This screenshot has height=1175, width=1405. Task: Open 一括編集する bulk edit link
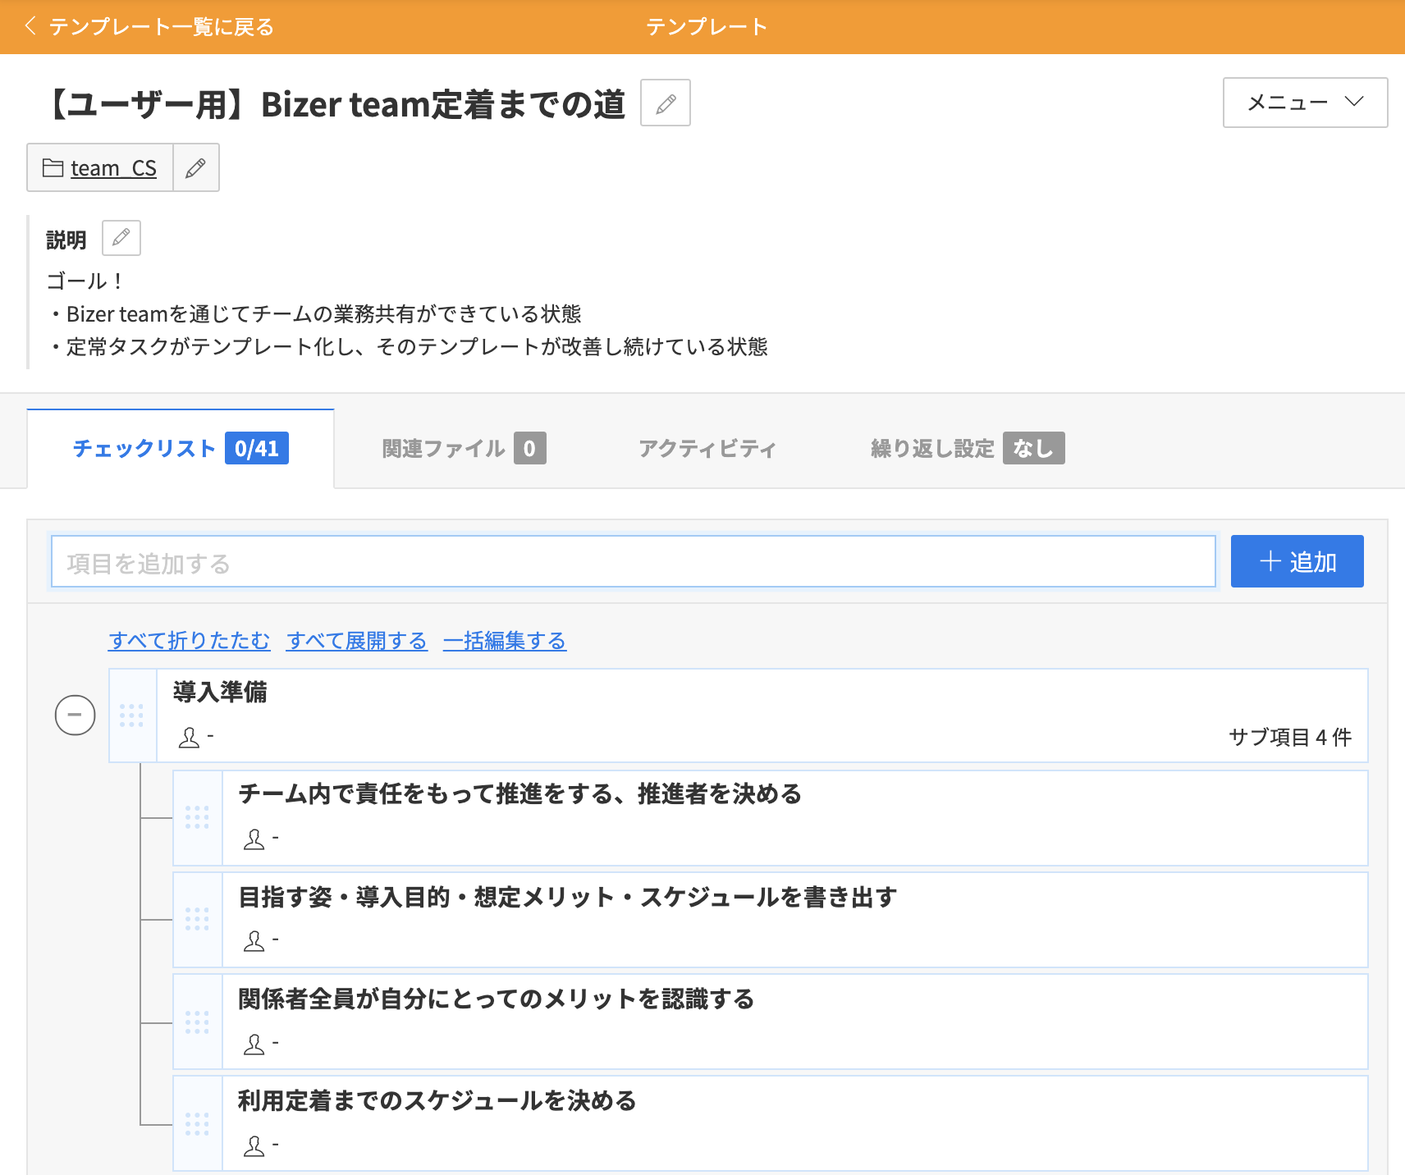coord(505,641)
